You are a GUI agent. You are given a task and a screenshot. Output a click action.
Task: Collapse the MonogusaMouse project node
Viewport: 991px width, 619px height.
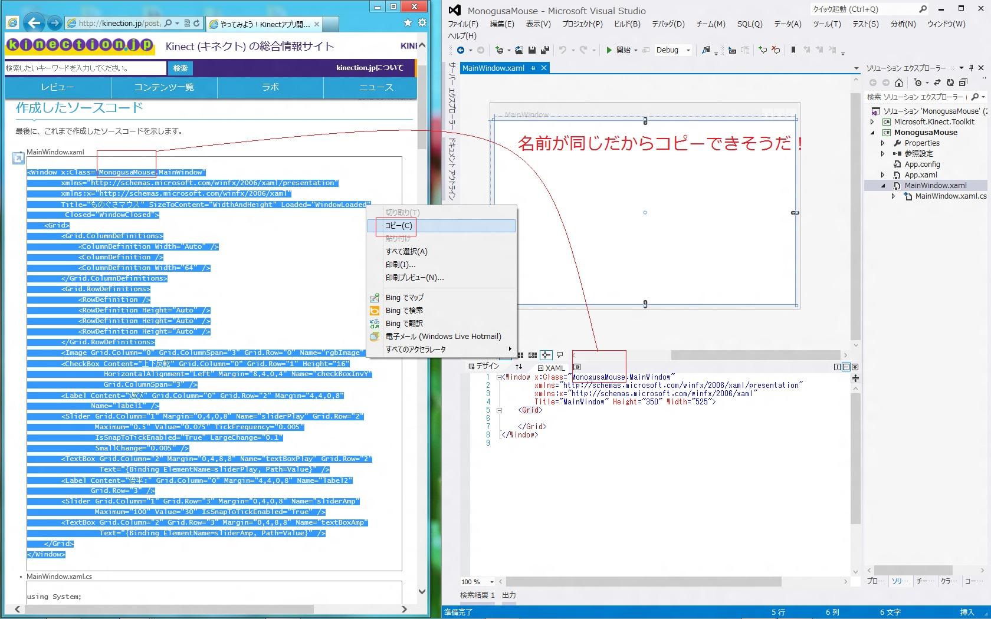[872, 133]
